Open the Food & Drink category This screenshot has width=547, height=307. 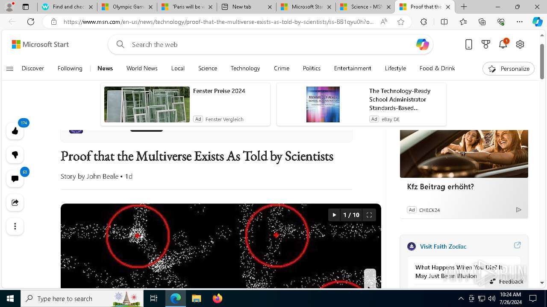pyautogui.click(x=437, y=68)
